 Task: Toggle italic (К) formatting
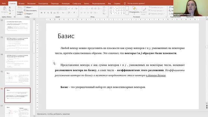[45, 13]
